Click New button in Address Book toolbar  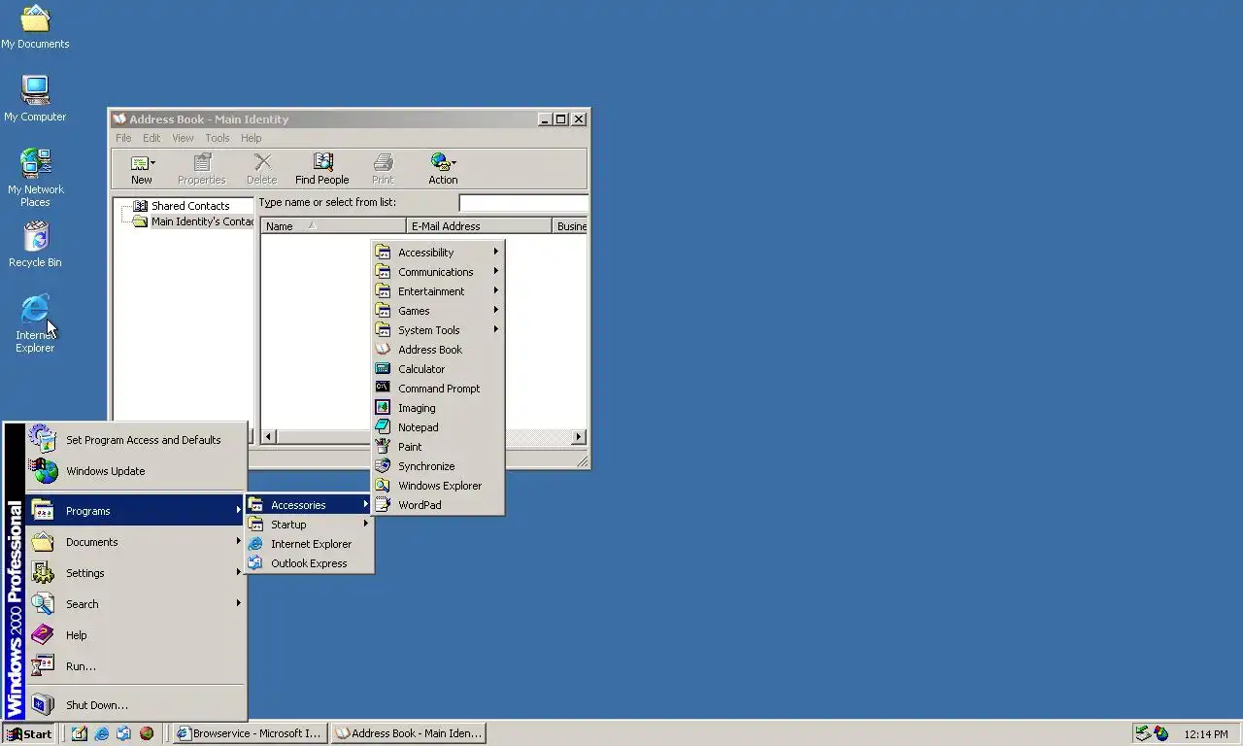coord(142,169)
